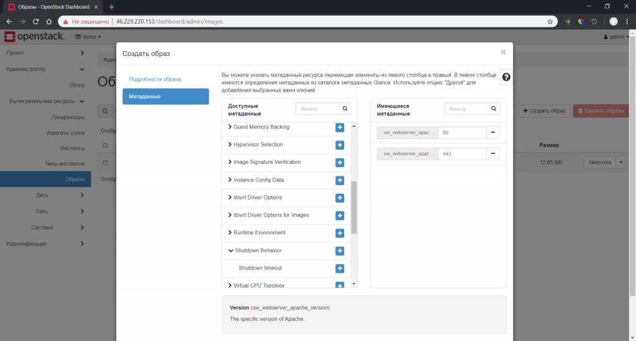
Task: Reload the browser page
Action: pos(35,22)
